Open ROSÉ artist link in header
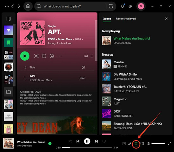Image resolution: width=174 pixels, height=152 pixels. point(52,39)
